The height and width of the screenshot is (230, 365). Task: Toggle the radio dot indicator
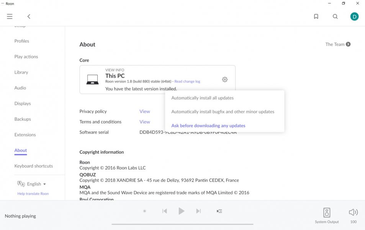click(x=144, y=211)
